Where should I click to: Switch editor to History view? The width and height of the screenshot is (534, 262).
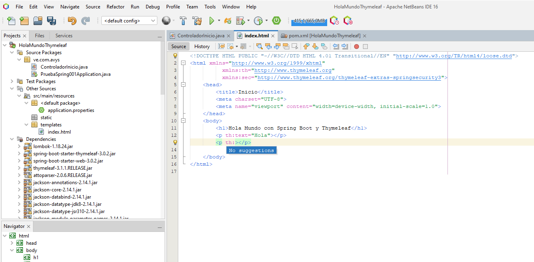pos(202,46)
